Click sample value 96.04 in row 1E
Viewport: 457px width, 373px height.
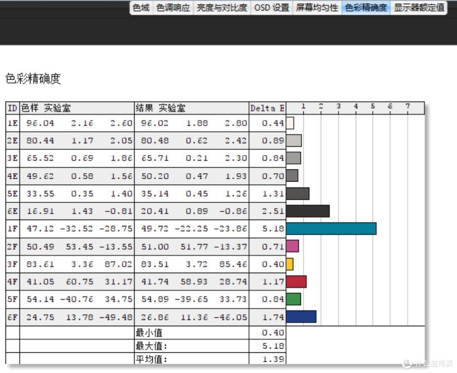click(40, 123)
